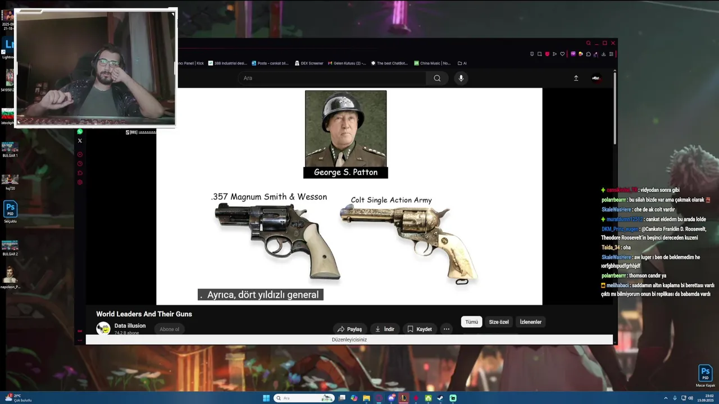This screenshot has width=719, height=404.
Task: Click the DKM_Prinz_eugen username in chat
Action: tap(620, 229)
